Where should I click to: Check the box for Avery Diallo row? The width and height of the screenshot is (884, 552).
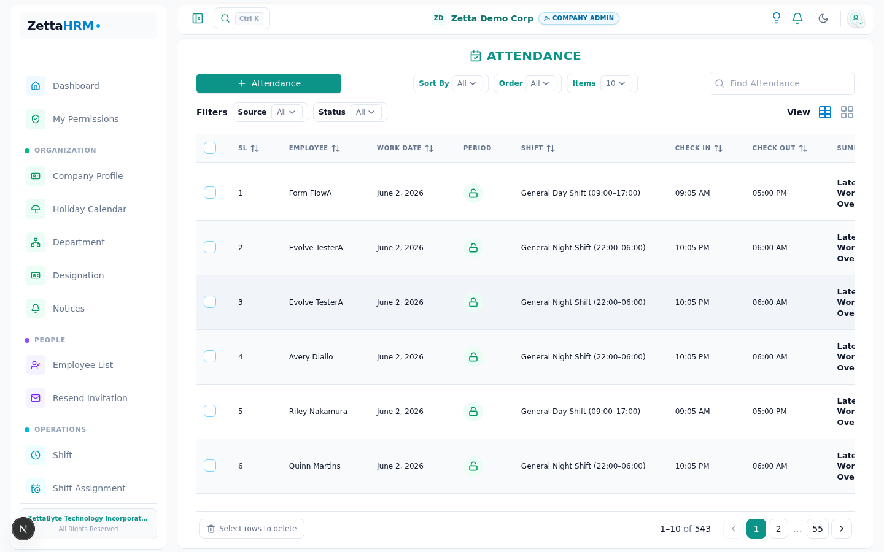tap(210, 356)
